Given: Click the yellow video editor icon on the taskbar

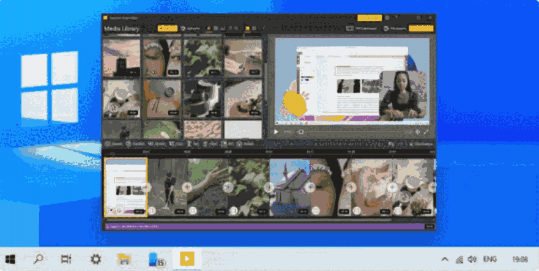Looking at the screenshot, I should (187, 259).
